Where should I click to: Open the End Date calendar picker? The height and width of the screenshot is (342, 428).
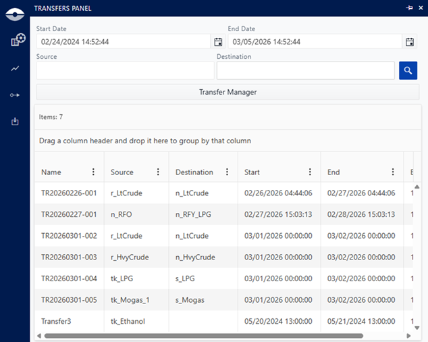(x=410, y=42)
